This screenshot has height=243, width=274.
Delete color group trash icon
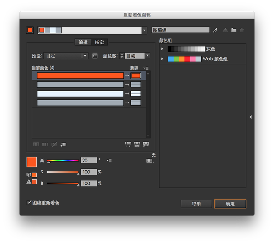[242, 30]
